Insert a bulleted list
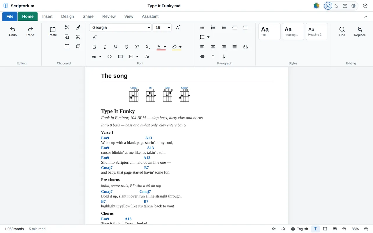Viewport: 373px width, 233px height. point(202,27)
